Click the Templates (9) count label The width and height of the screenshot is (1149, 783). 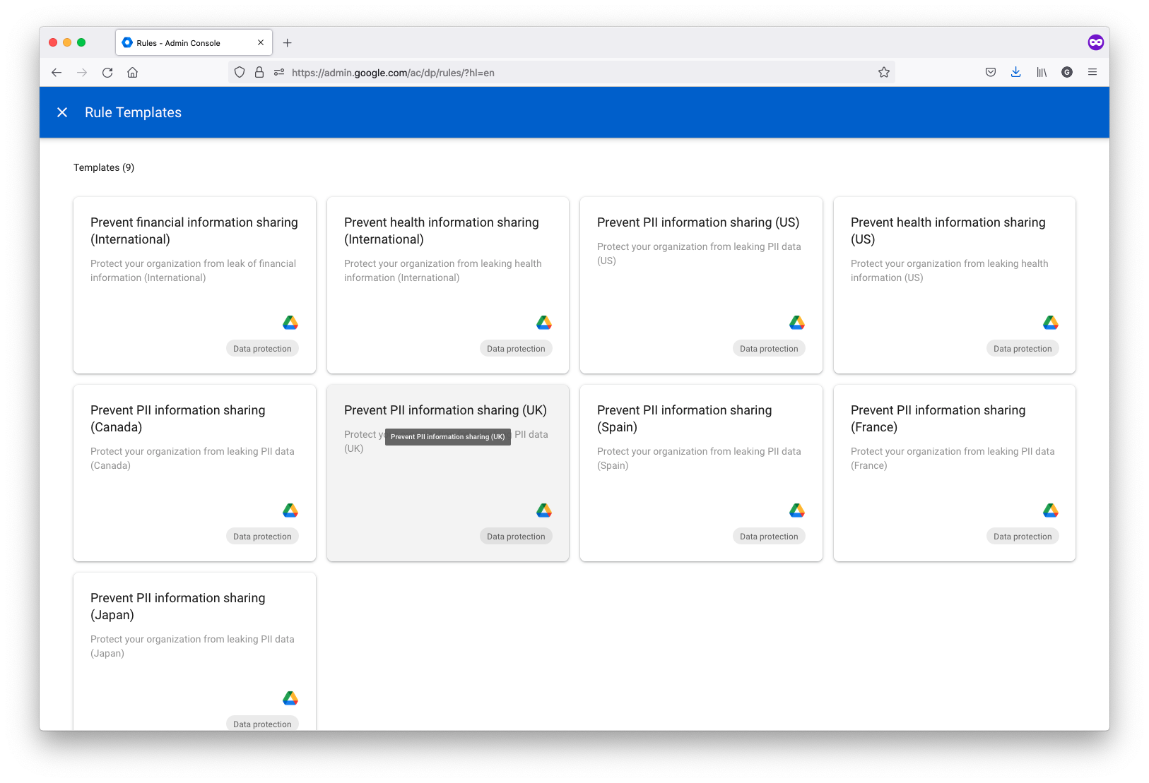104,167
